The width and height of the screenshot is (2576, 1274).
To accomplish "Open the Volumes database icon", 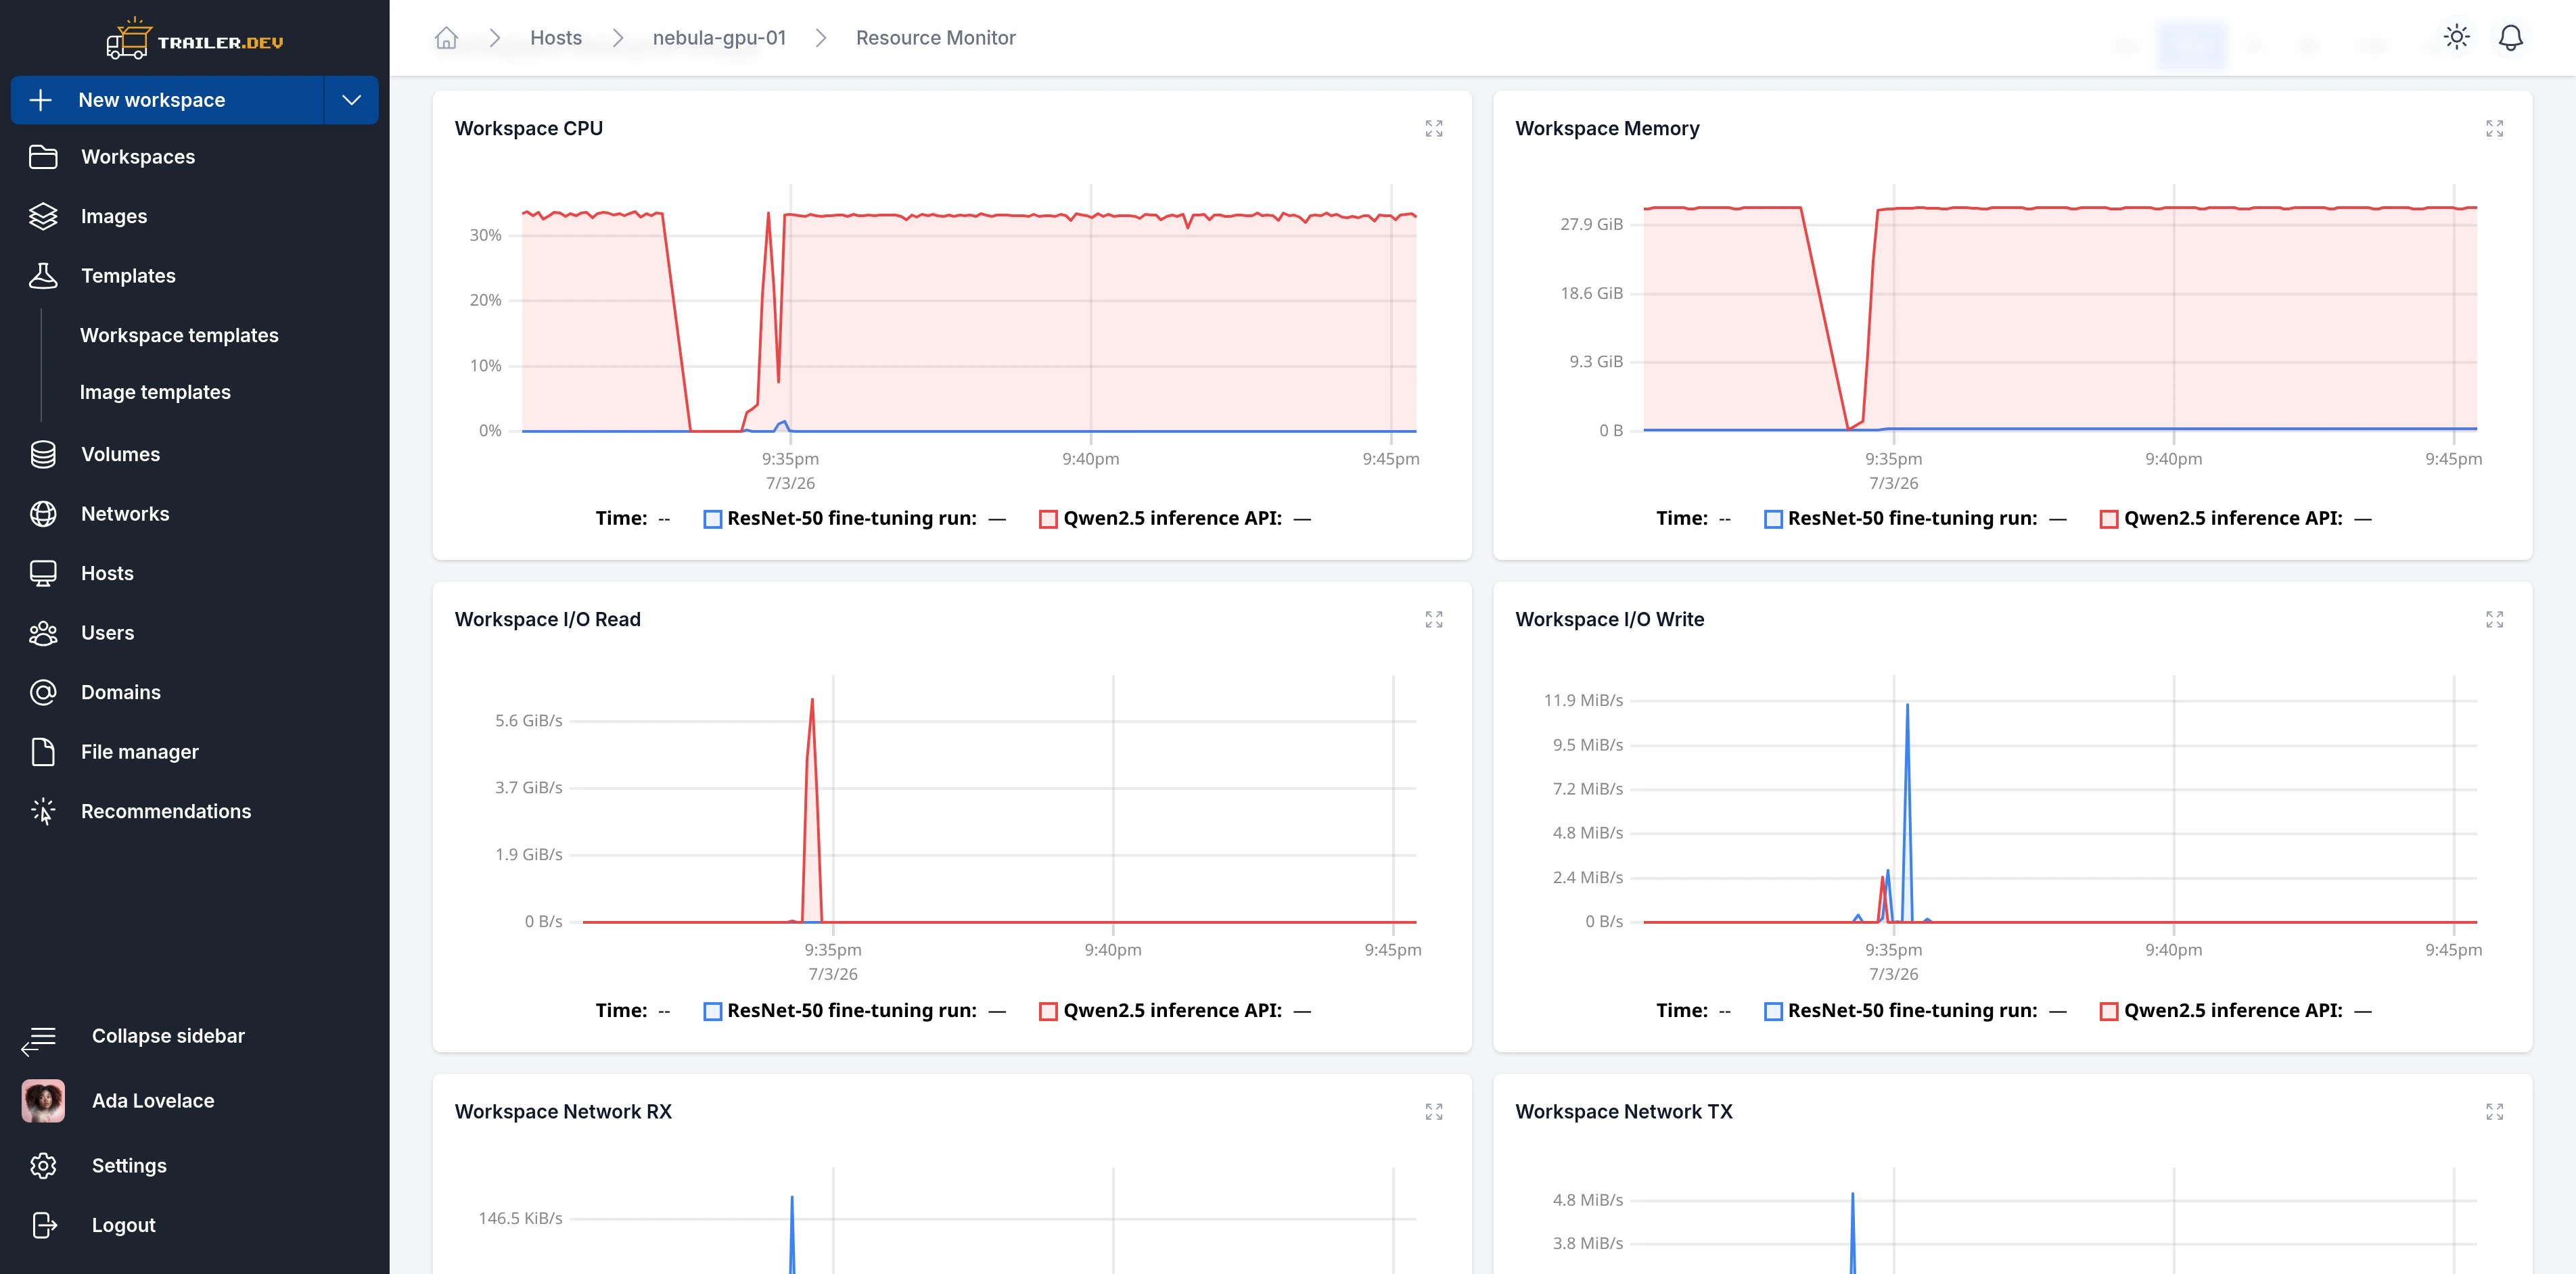I will click(x=43, y=454).
